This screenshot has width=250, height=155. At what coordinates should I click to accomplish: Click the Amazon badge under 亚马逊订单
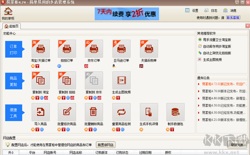[x=114, y=66]
